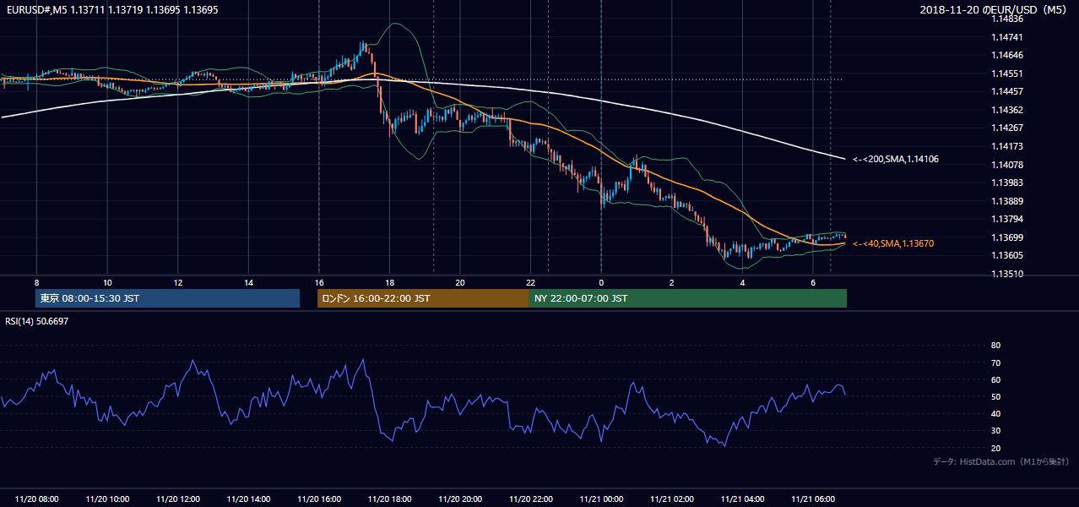The width and height of the screenshot is (1079, 507).
Task: Select the 40 SMA 1.13670 label
Action: [x=893, y=243]
